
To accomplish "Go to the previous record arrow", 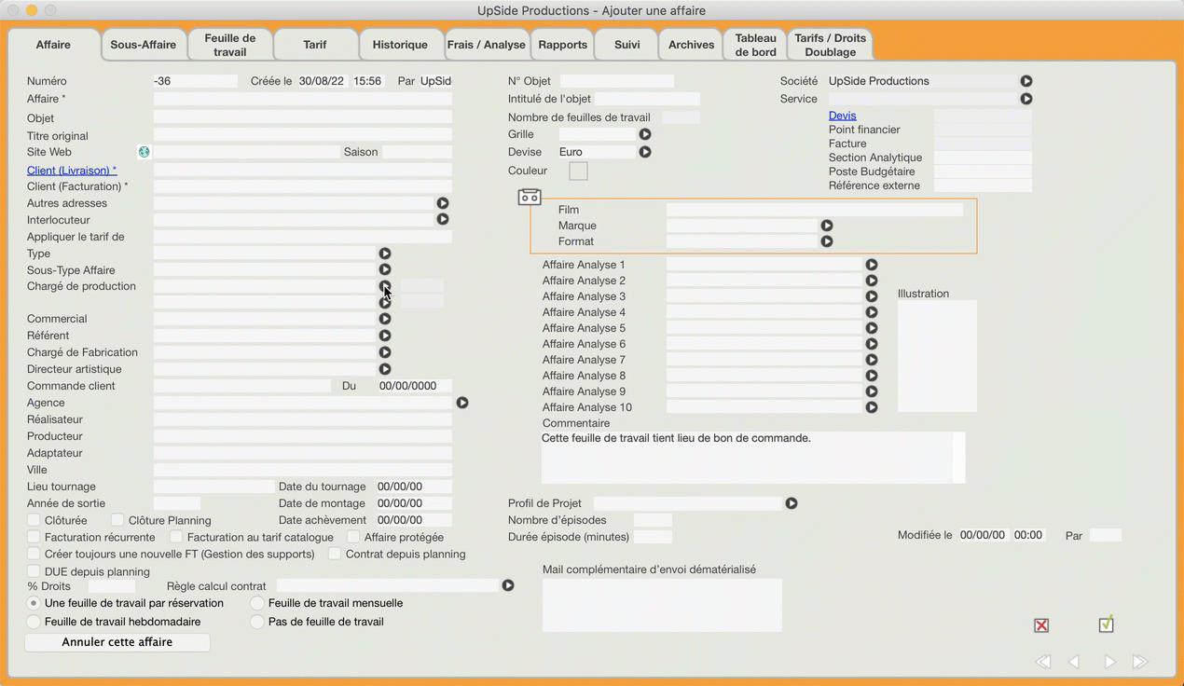I will pos(1074,662).
